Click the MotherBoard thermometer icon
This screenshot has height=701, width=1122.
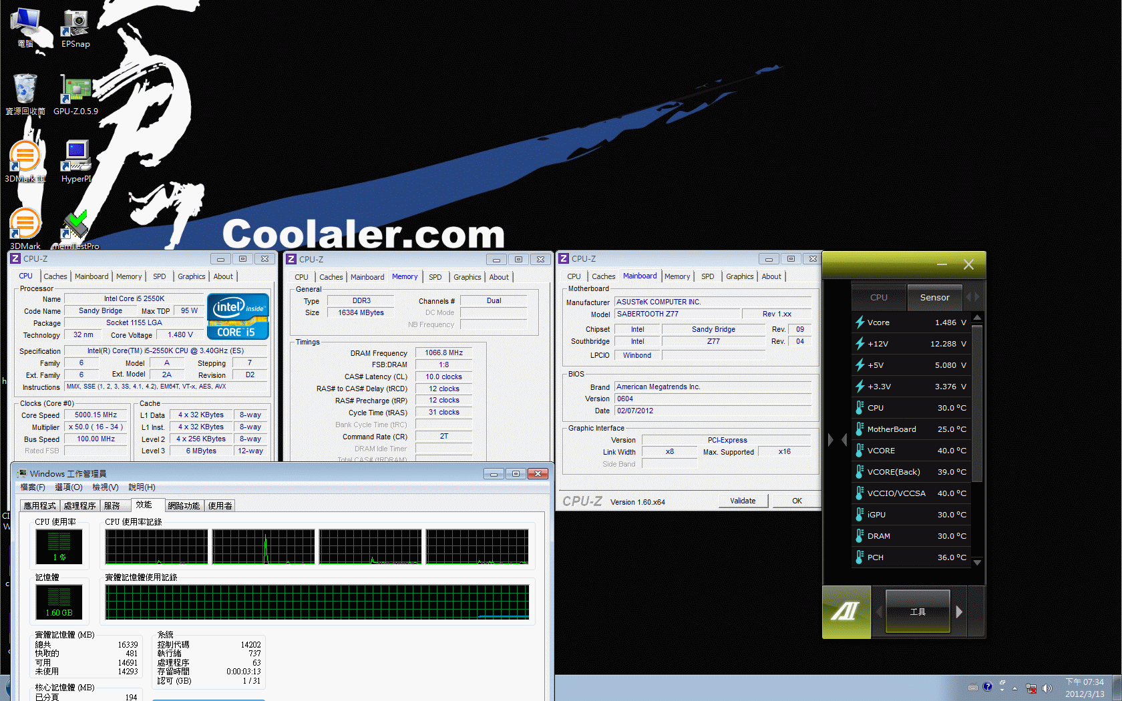(x=860, y=429)
